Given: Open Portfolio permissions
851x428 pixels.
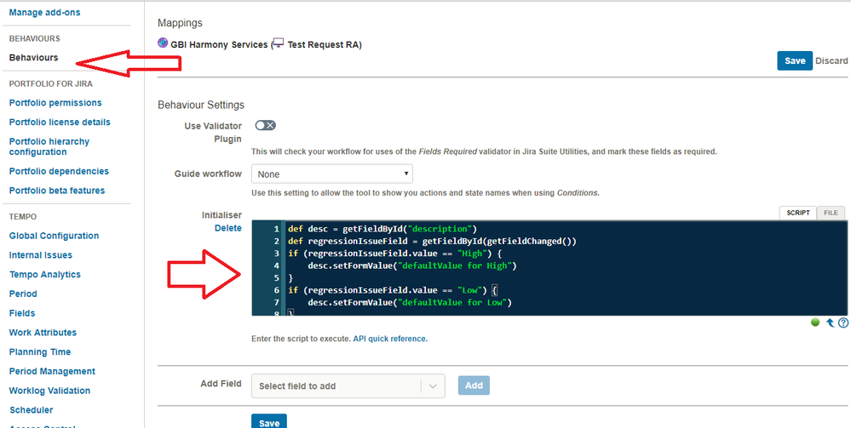Looking at the screenshot, I should pyautogui.click(x=55, y=102).
